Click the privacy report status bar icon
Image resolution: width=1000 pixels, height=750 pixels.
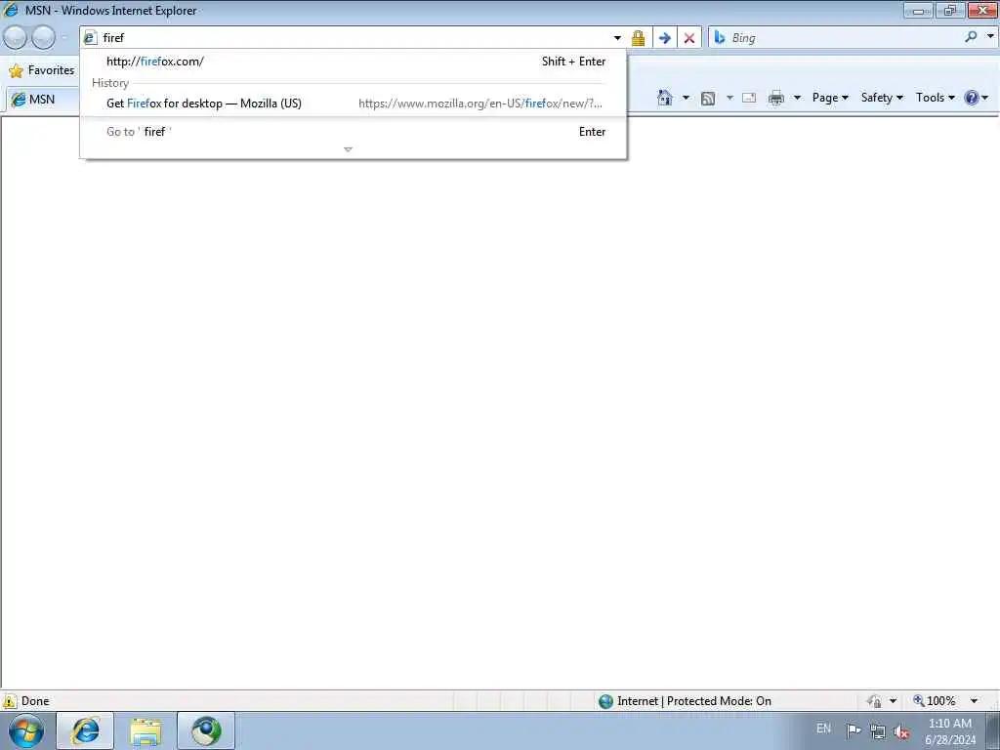coord(874,701)
